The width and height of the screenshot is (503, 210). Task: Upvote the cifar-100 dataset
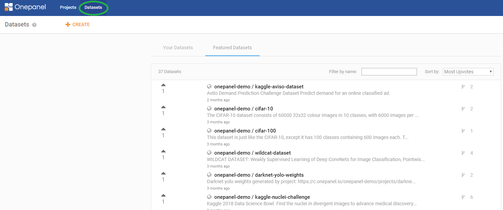163,129
